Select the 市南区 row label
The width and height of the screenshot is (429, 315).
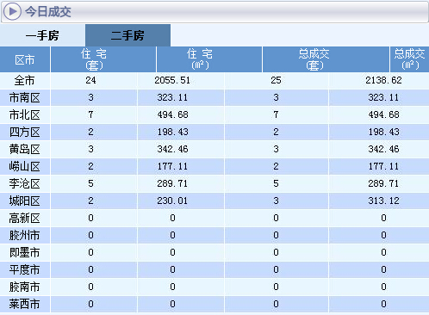coord(24,98)
